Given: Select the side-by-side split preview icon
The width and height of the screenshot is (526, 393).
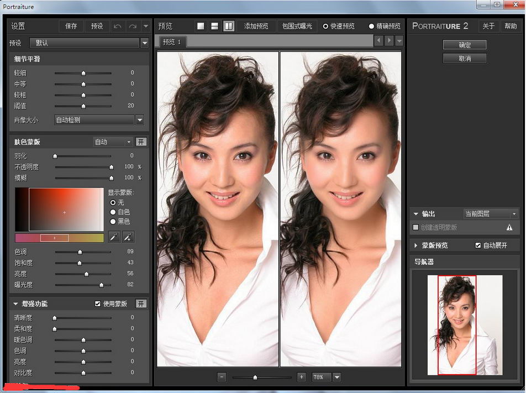Looking at the screenshot, I should 229,25.
